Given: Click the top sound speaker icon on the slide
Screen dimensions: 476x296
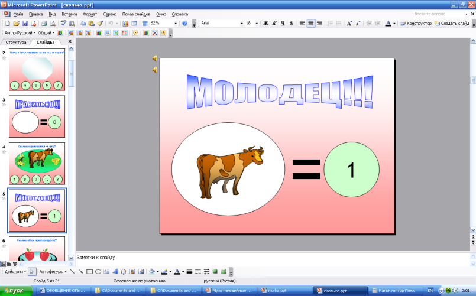Looking at the screenshot, I should coord(154,58).
